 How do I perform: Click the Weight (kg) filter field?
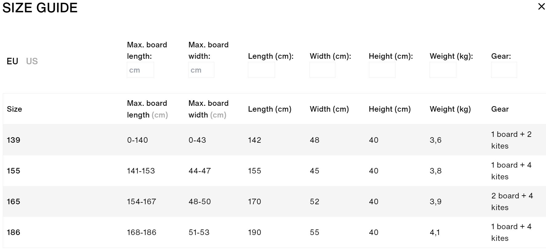[x=443, y=70]
